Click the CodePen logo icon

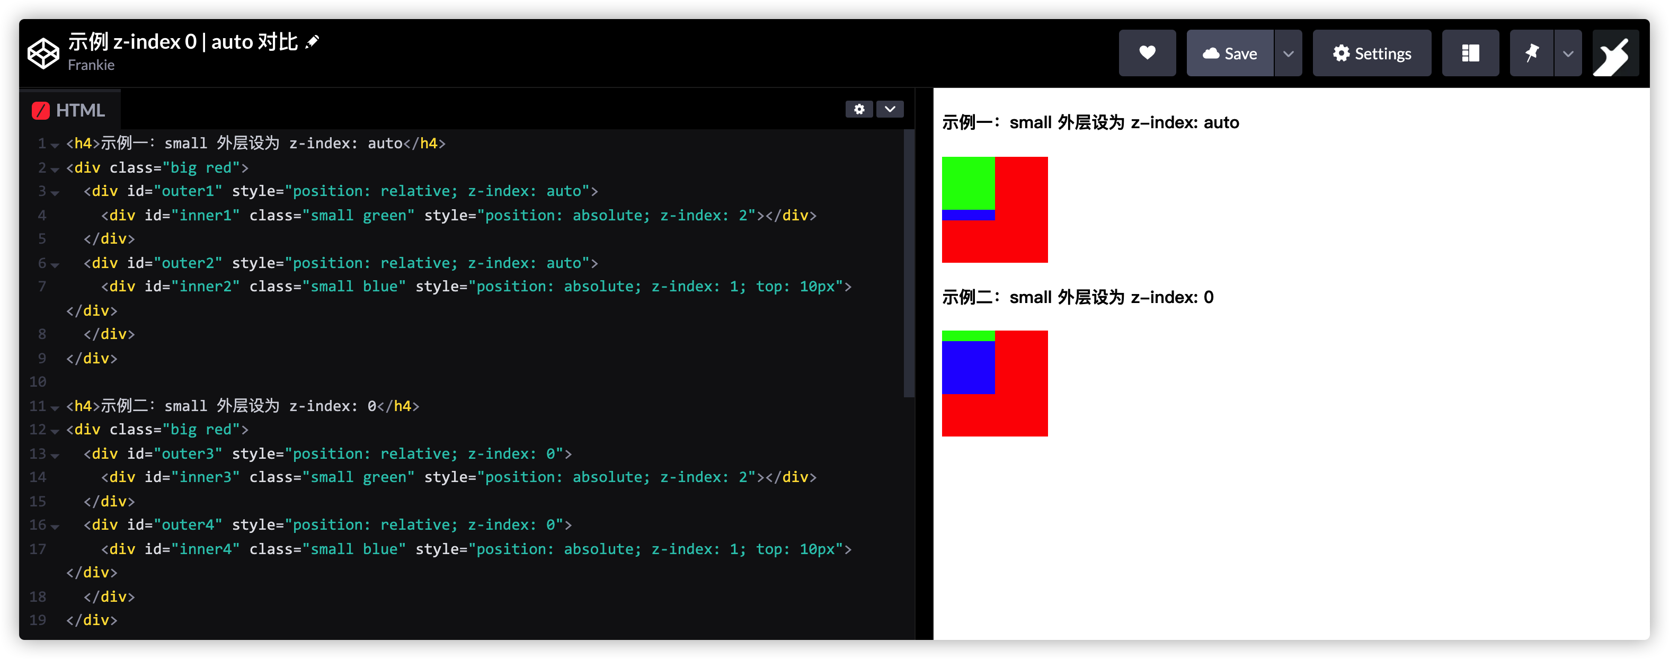click(43, 53)
